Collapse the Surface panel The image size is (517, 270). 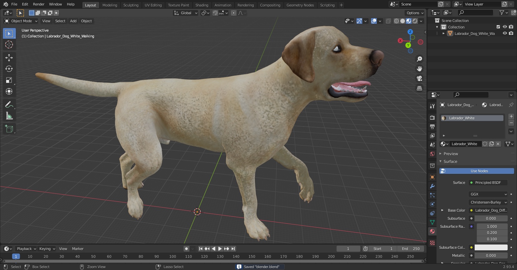coord(450,161)
